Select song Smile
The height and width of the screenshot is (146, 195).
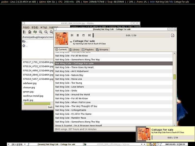(113, 91)
